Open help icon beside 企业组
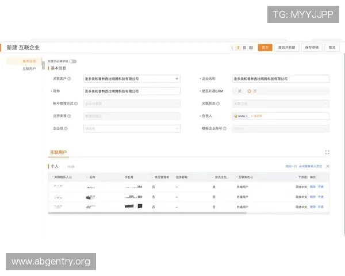Screen dimensions: 345x276 point(66,128)
